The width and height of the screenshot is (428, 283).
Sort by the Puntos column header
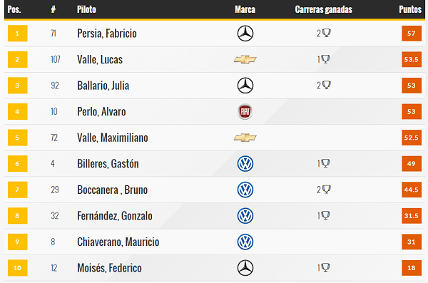click(410, 9)
